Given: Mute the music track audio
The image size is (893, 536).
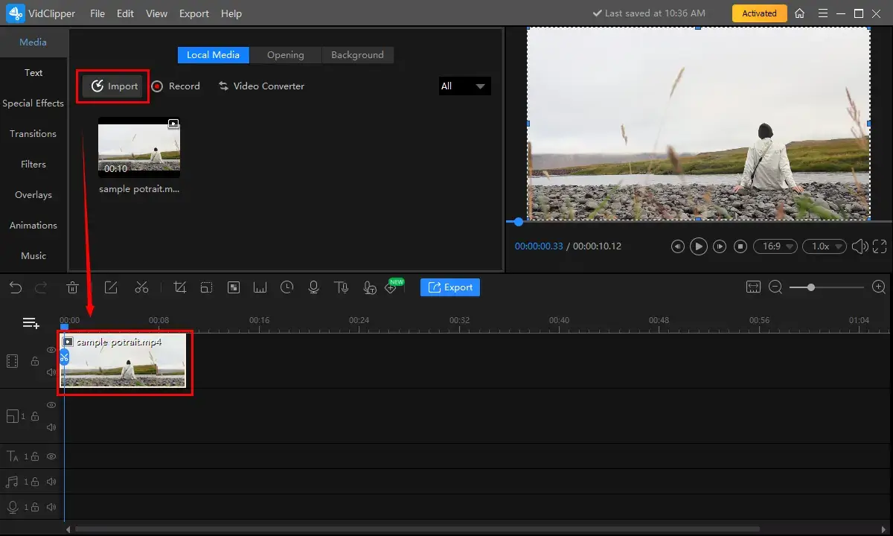Looking at the screenshot, I should [51, 482].
